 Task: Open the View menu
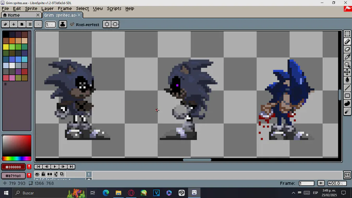pyautogui.click(x=98, y=9)
